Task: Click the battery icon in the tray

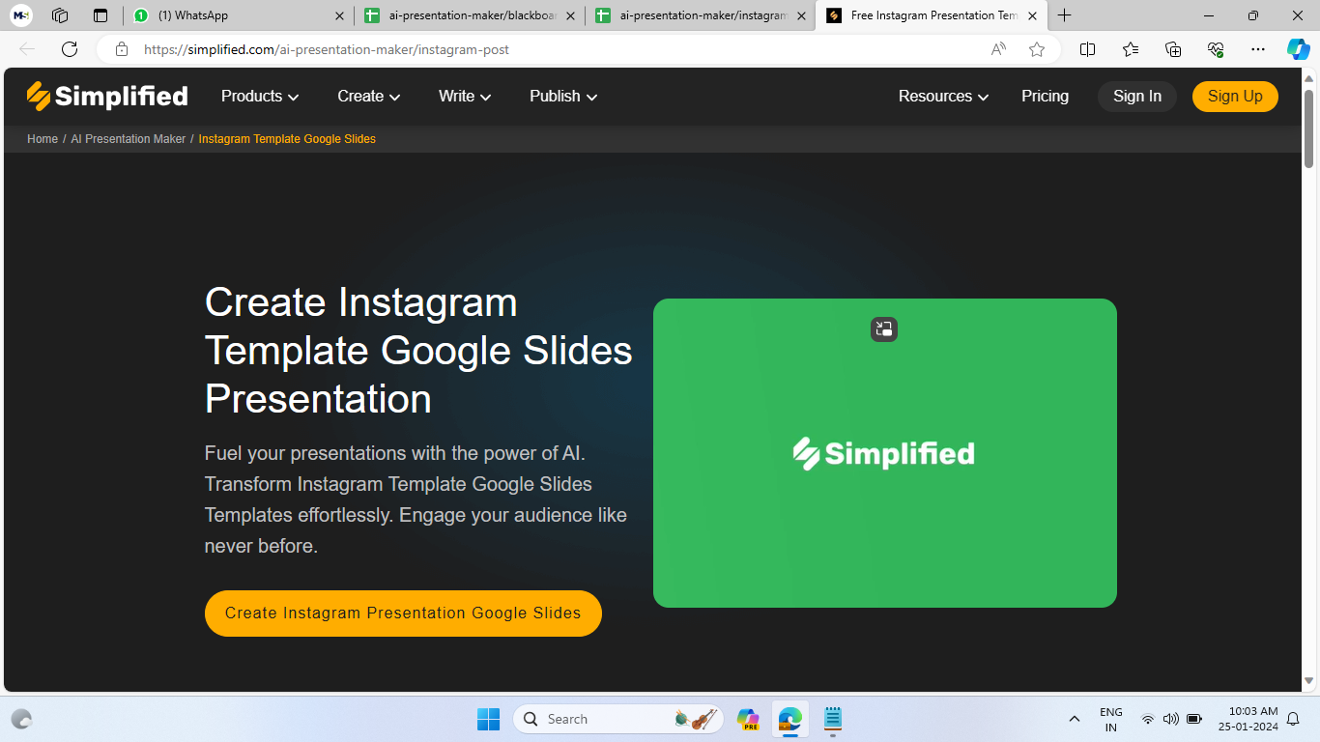Action: 1194,719
